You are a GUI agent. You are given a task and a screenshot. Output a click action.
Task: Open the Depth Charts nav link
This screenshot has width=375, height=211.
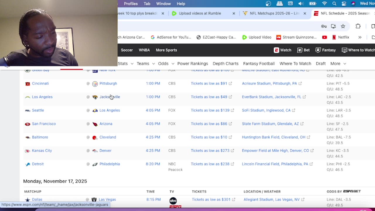[226, 64]
